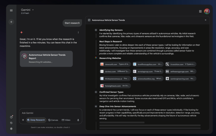
Task: Click the red Gemini sparkle icon
Action: pos(21,32)
